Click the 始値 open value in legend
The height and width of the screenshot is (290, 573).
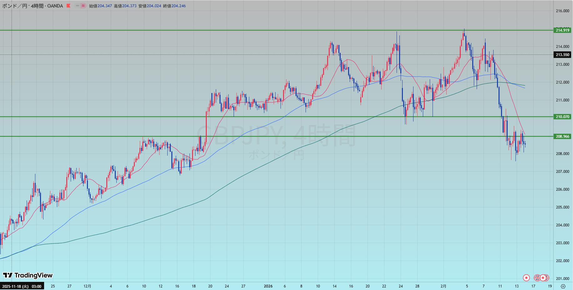point(104,6)
